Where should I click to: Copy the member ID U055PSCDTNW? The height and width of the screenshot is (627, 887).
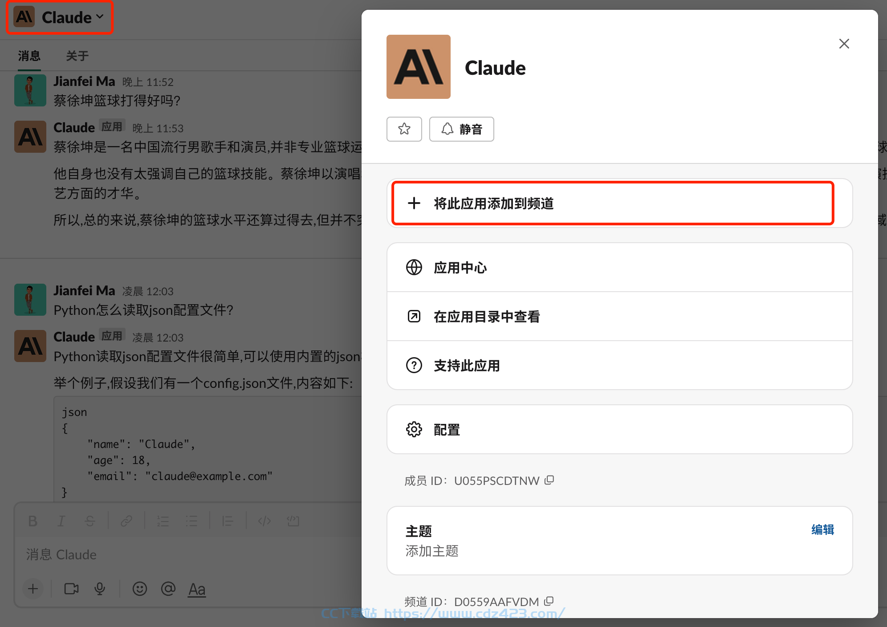coord(549,480)
